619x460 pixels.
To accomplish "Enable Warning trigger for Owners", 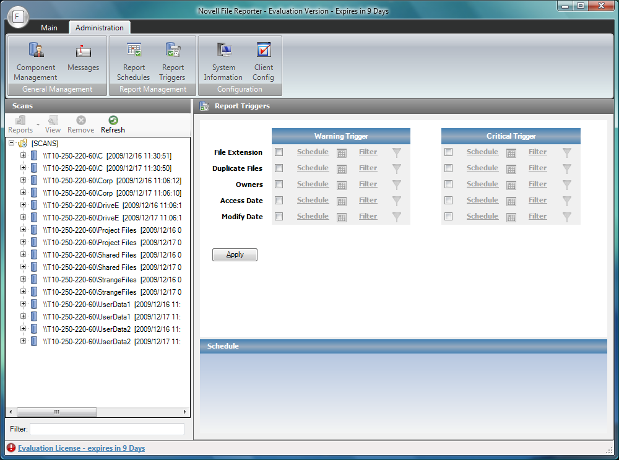I will pyautogui.click(x=279, y=184).
